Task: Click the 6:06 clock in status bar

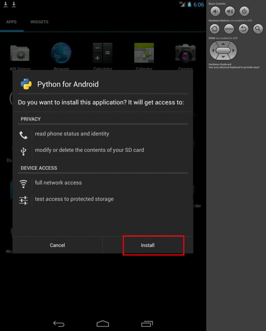Action: [x=199, y=4]
